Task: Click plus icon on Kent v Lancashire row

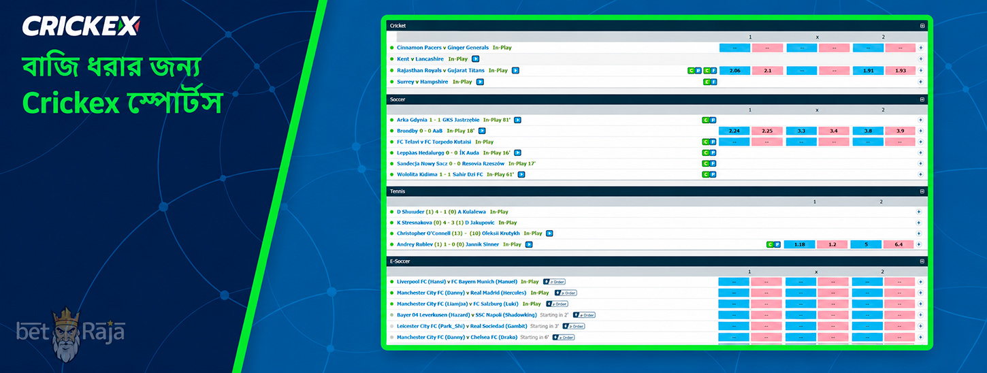Action: [x=921, y=59]
